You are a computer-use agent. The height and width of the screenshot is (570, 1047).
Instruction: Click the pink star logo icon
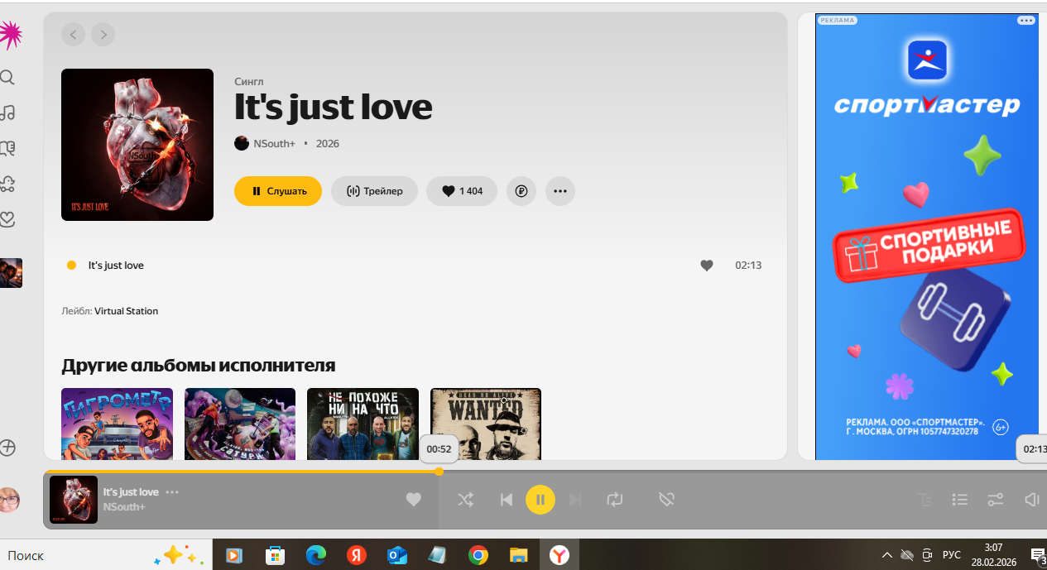pos(9,34)
